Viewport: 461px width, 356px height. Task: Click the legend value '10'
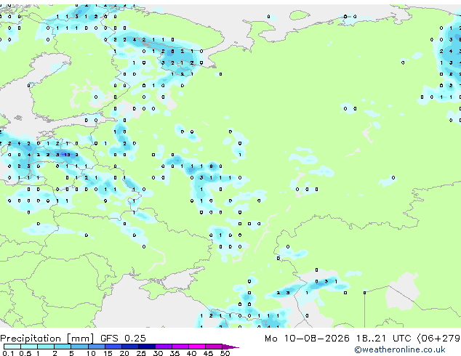(91, 353)
